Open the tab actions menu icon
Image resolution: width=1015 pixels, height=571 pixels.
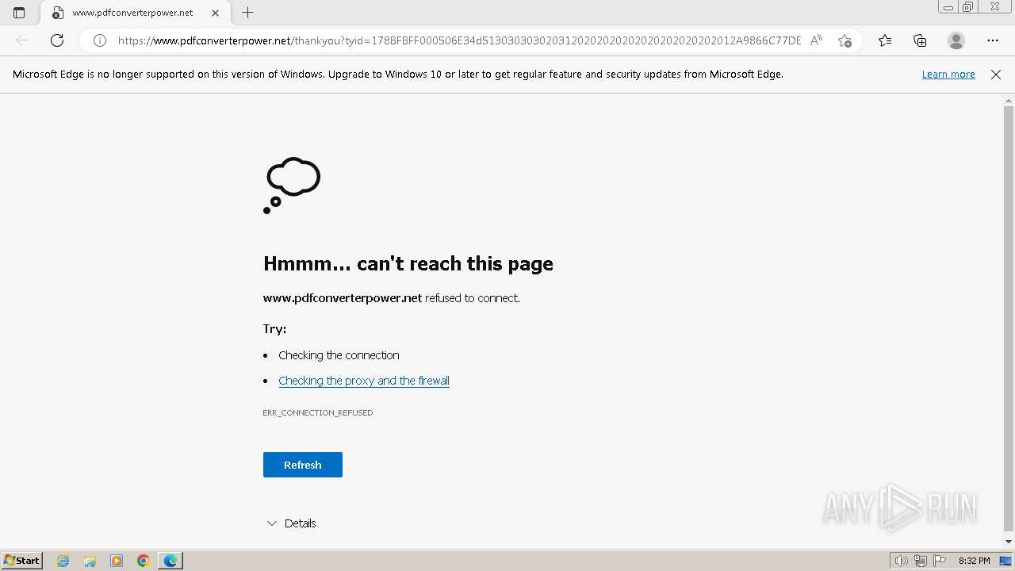(x=19, y=13)
